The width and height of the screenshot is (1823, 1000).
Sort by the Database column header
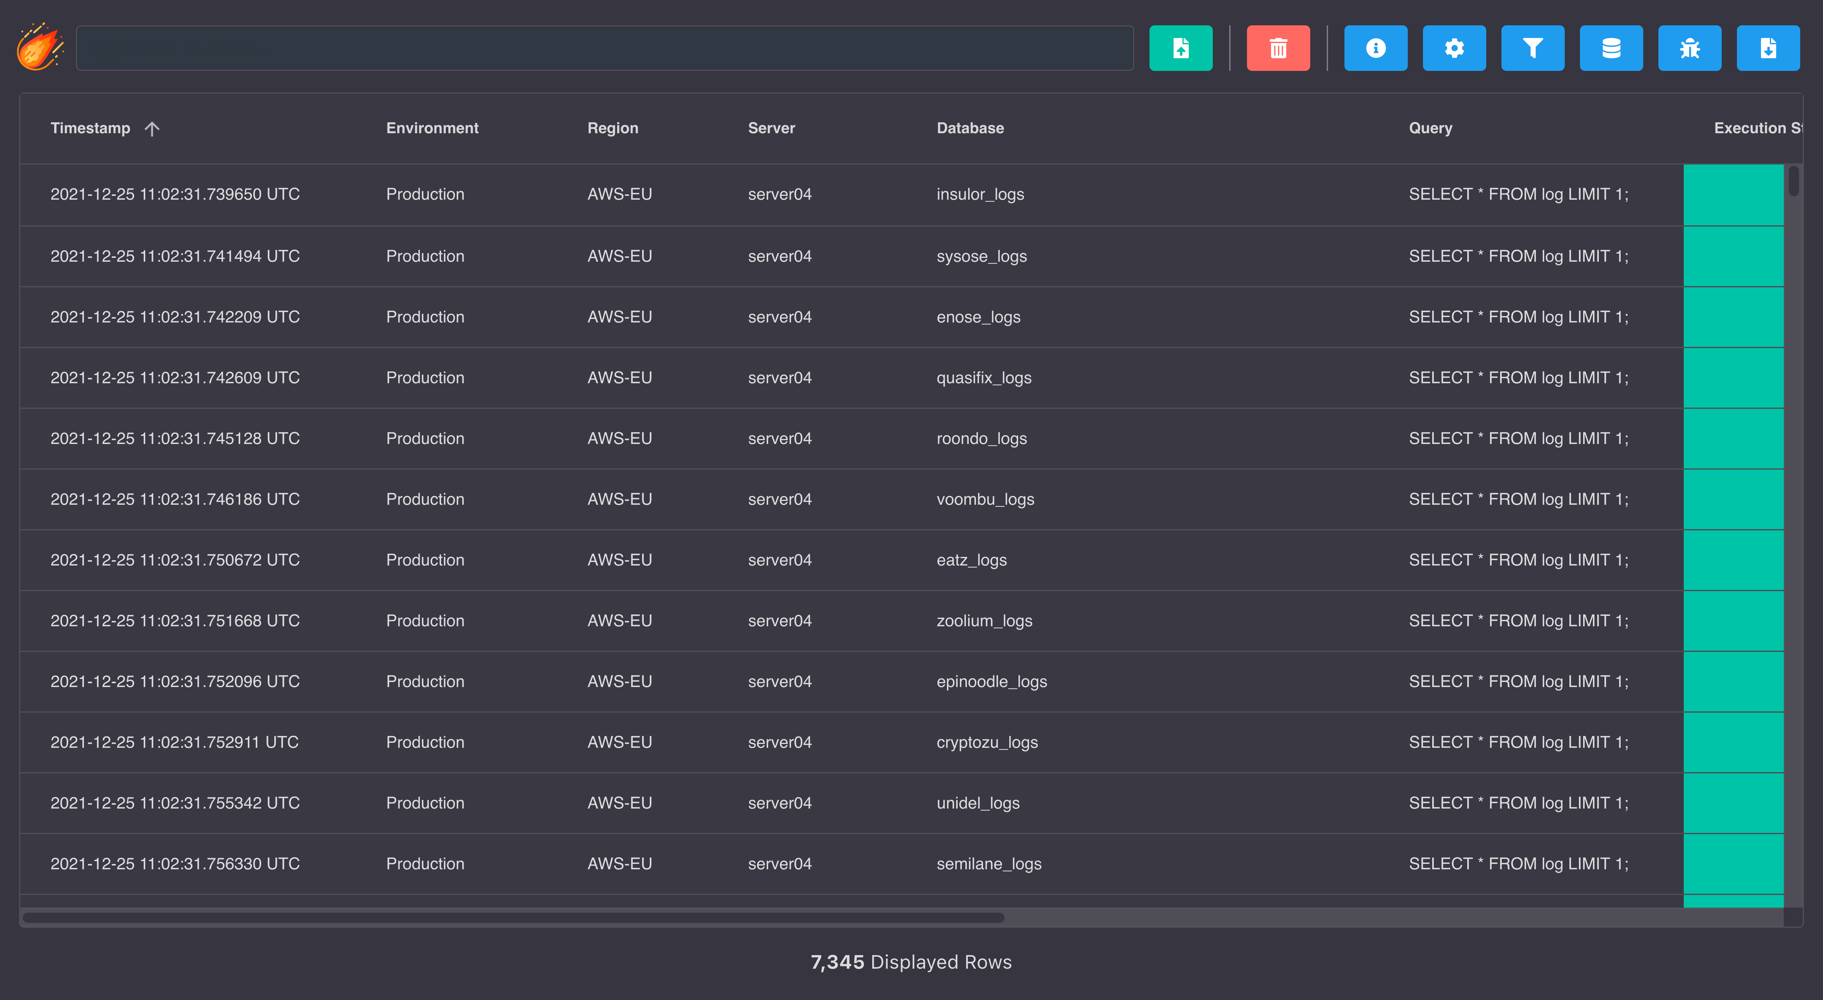(x=970, y=128)
